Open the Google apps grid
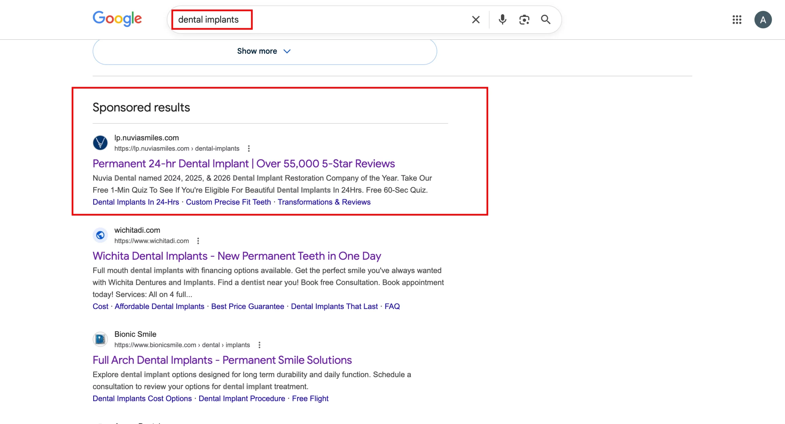 [737, 20]
